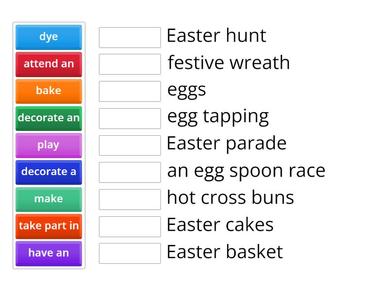Click the answer box beside Easter cakes

click(x=129, y=226)
